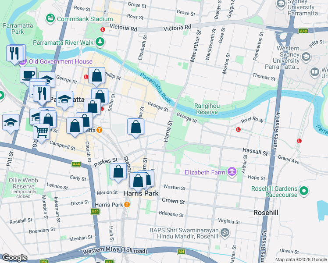This screenshot has height=263, width=328.
Task: Click the Grand Ave label
Action: coord(289,160)
